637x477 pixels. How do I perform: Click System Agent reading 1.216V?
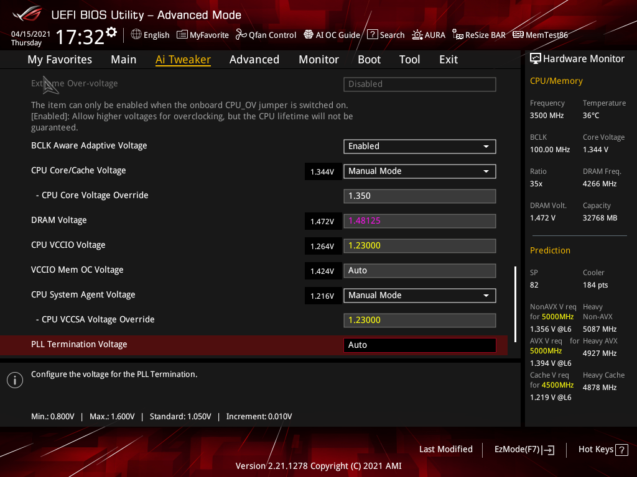323,296
